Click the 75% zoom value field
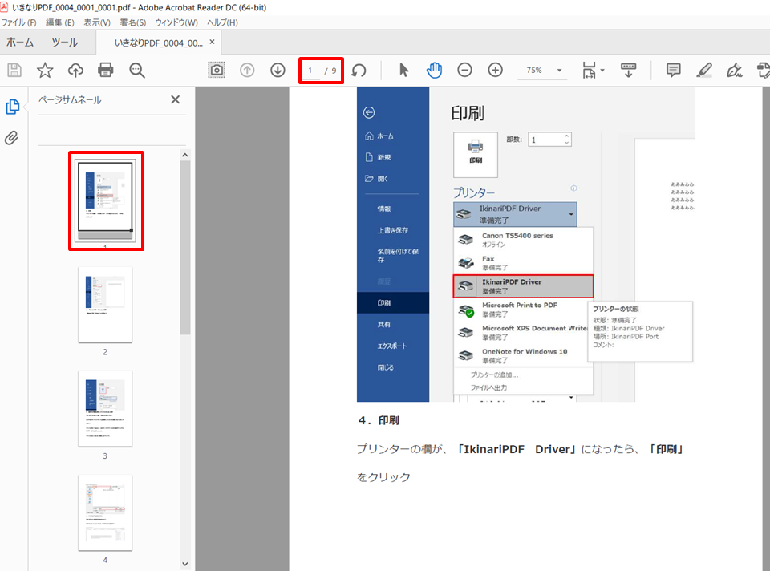770x571 pixels. (x=534, y=71)
